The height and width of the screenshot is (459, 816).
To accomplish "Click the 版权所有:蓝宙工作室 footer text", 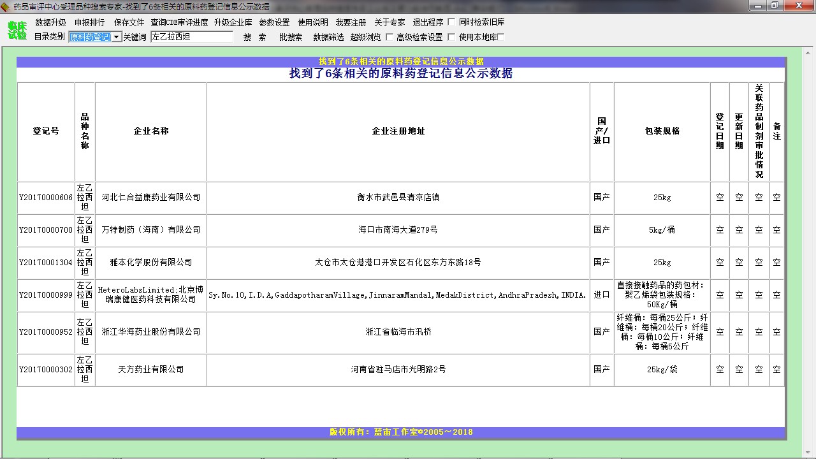I will point(401,432).
